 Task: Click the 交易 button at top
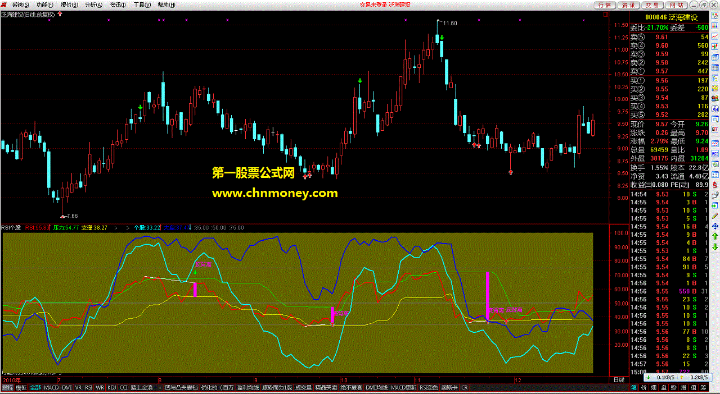(651, 4)
